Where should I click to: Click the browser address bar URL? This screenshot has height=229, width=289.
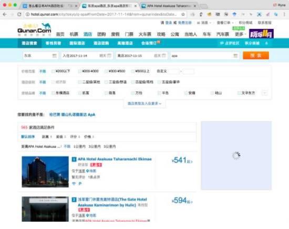104,14
